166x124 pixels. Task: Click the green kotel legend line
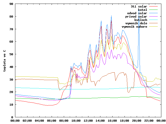tap(153, 10)
